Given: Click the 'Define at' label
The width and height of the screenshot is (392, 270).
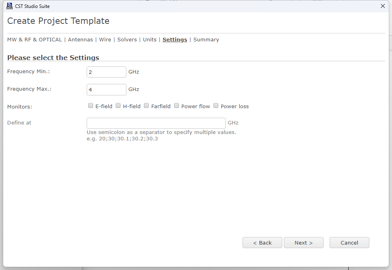Looking at the screenshot, I should coord(19,123).
